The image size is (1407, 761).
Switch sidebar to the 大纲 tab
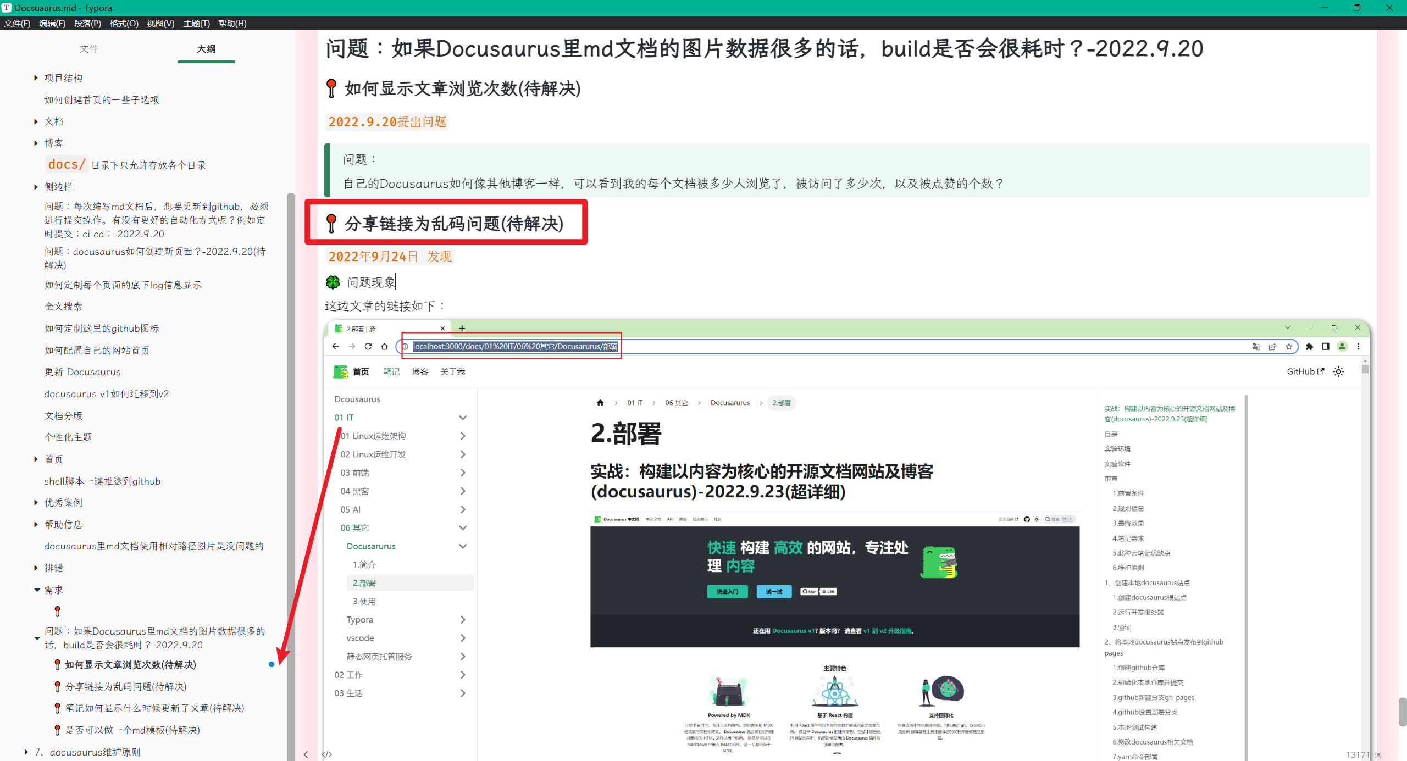click(206, 49)
